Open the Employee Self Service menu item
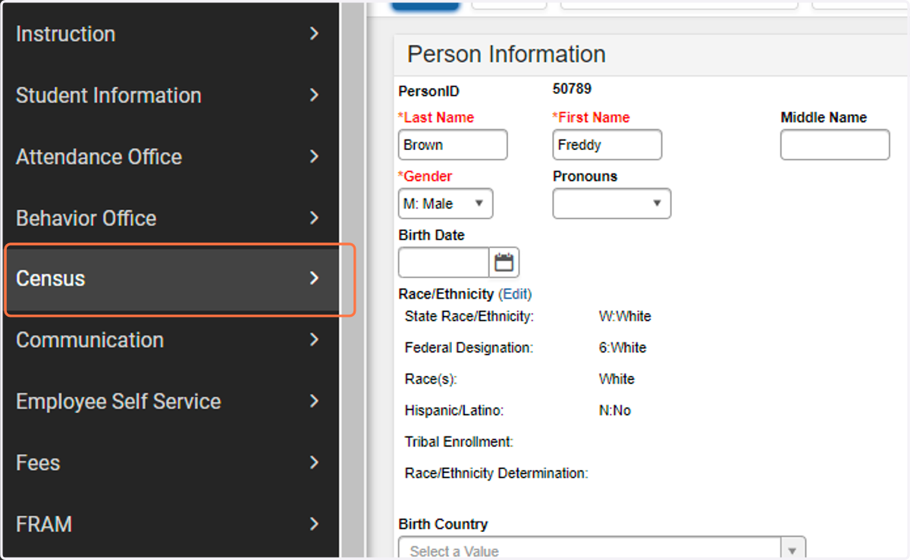 pos(170,401)
